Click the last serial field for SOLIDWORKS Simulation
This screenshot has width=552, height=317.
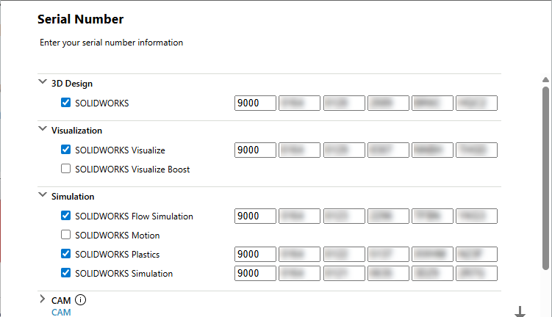click(x=477, y=273)
